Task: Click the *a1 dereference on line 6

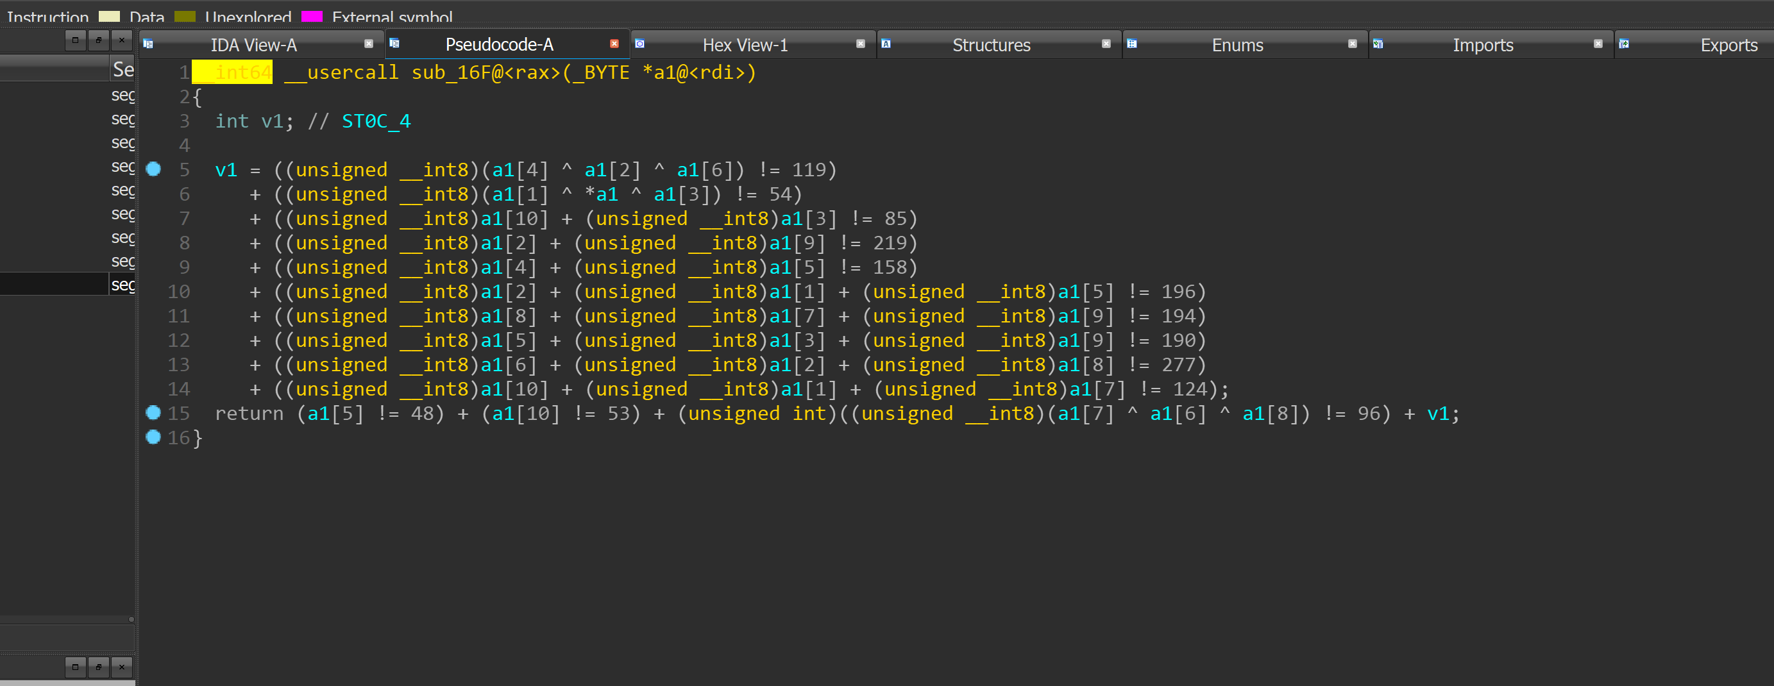Action: point(601,194)
